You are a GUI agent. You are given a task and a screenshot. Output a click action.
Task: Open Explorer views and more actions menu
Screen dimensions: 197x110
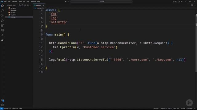(30, 5)
